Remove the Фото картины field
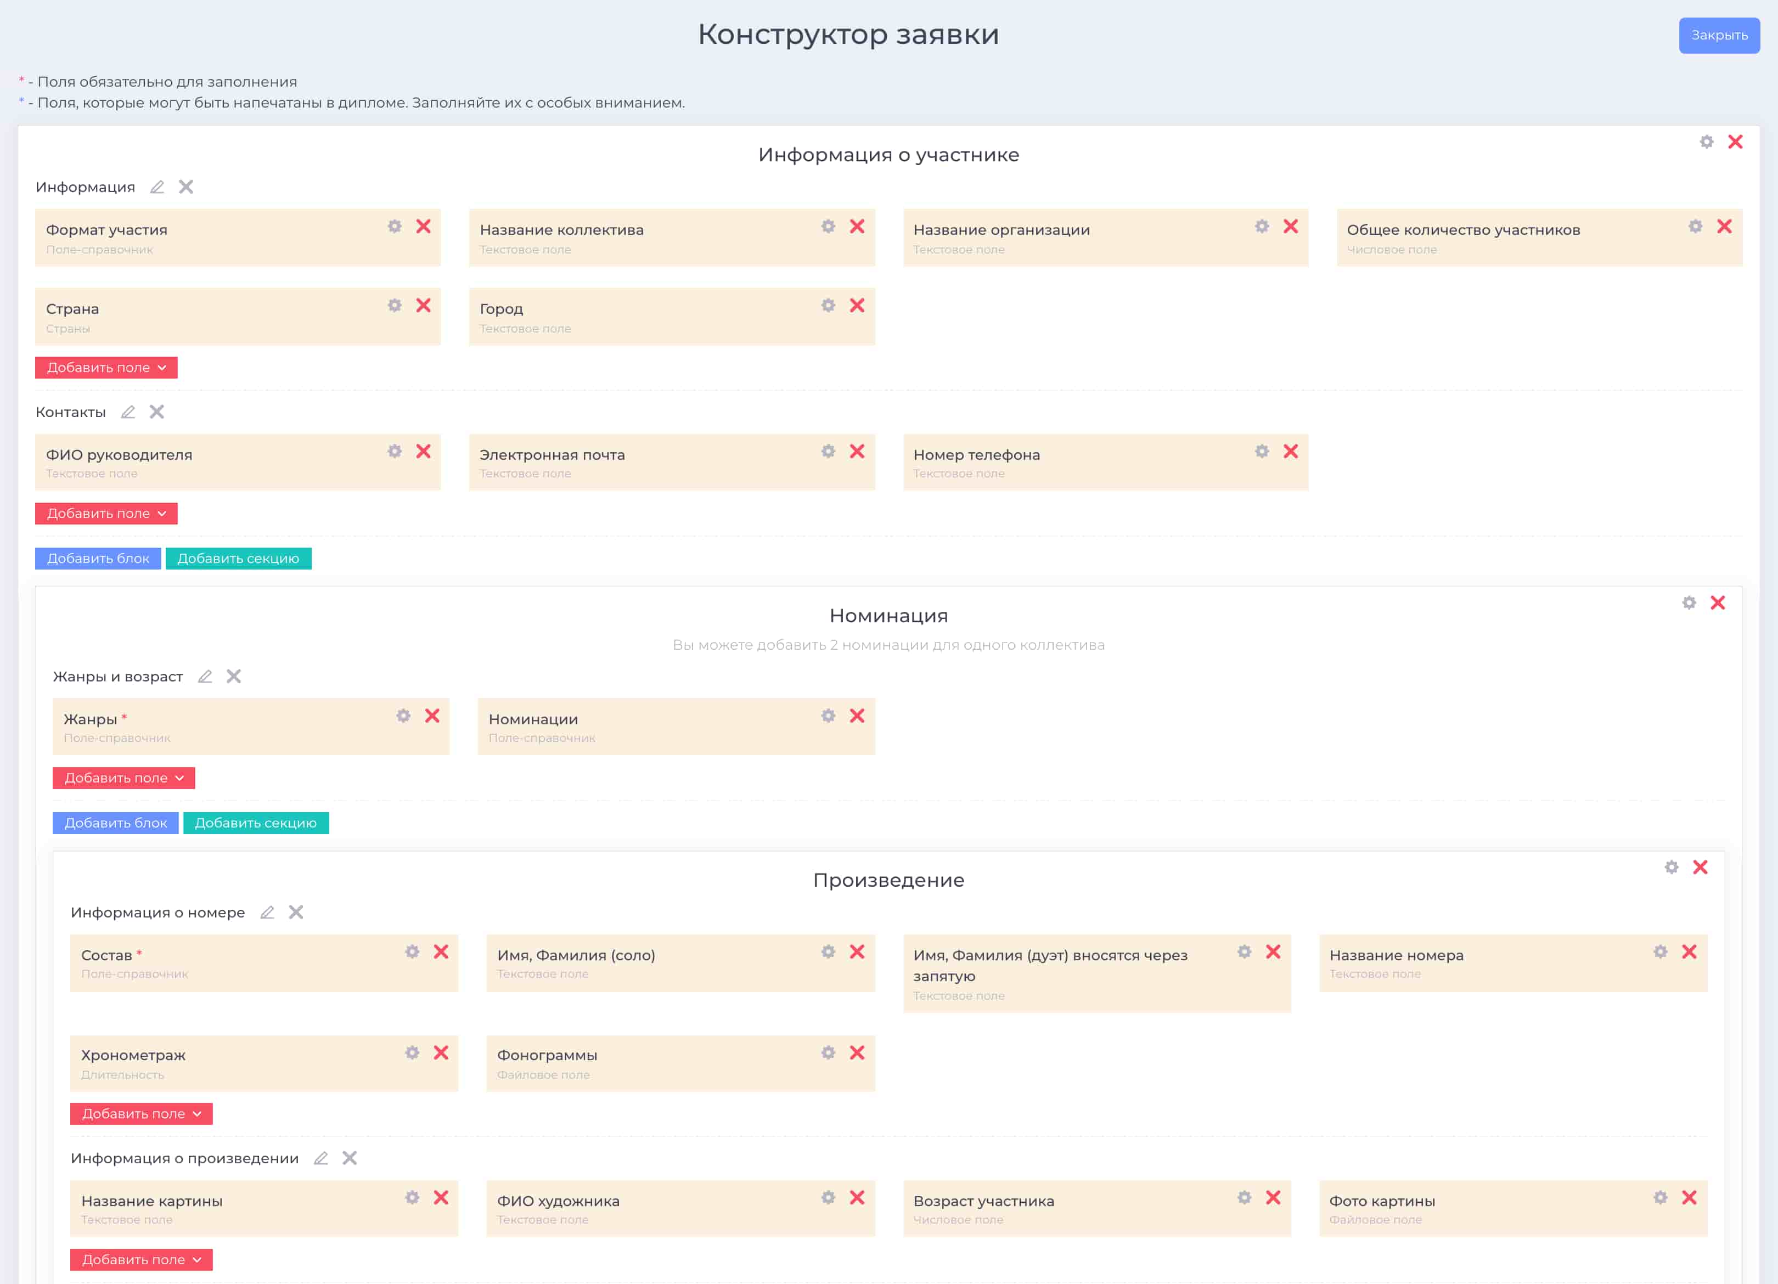Viewport: 1778px width, 1284px height. click(1689, 1198)
